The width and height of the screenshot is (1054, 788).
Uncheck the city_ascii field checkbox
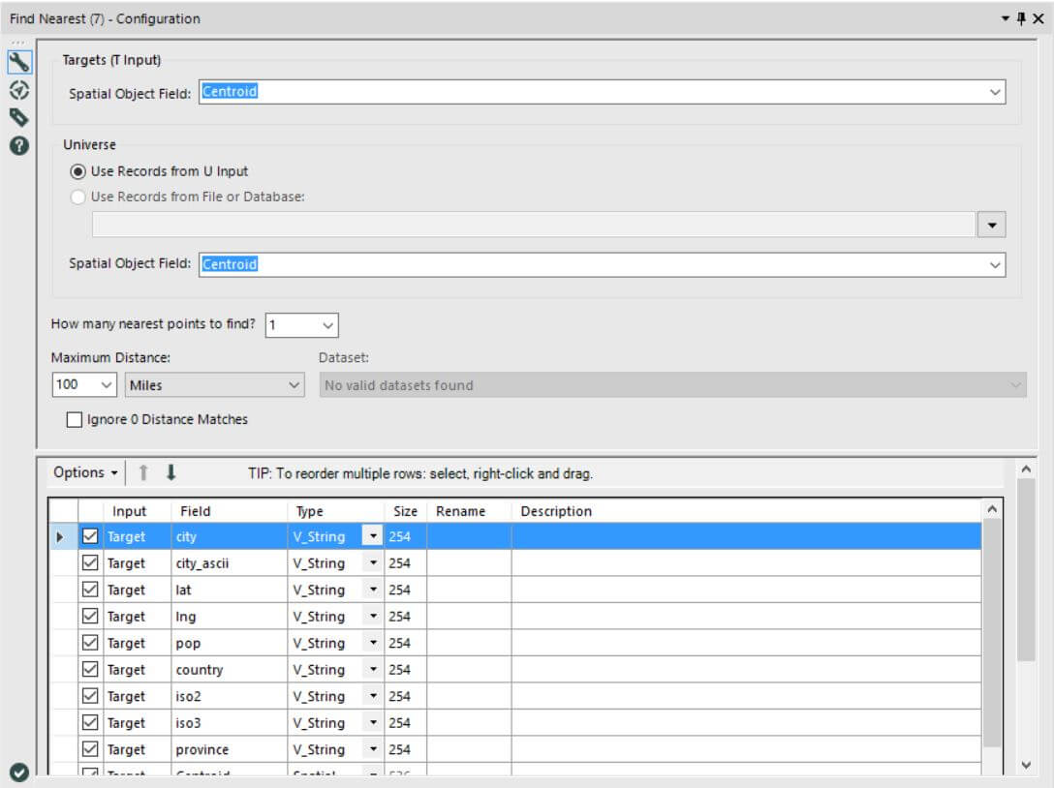tap(91, 563)
